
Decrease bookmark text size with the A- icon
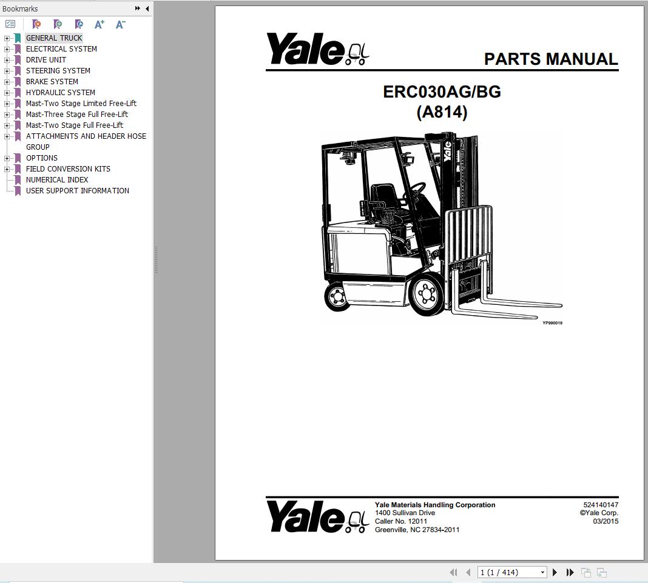120,24
